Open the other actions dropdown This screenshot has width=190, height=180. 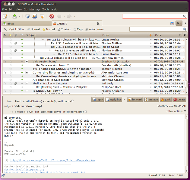click(x=176, y=111)
